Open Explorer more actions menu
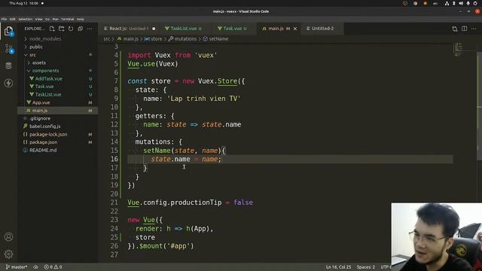482x271 pixels. [x=90, y=29]
